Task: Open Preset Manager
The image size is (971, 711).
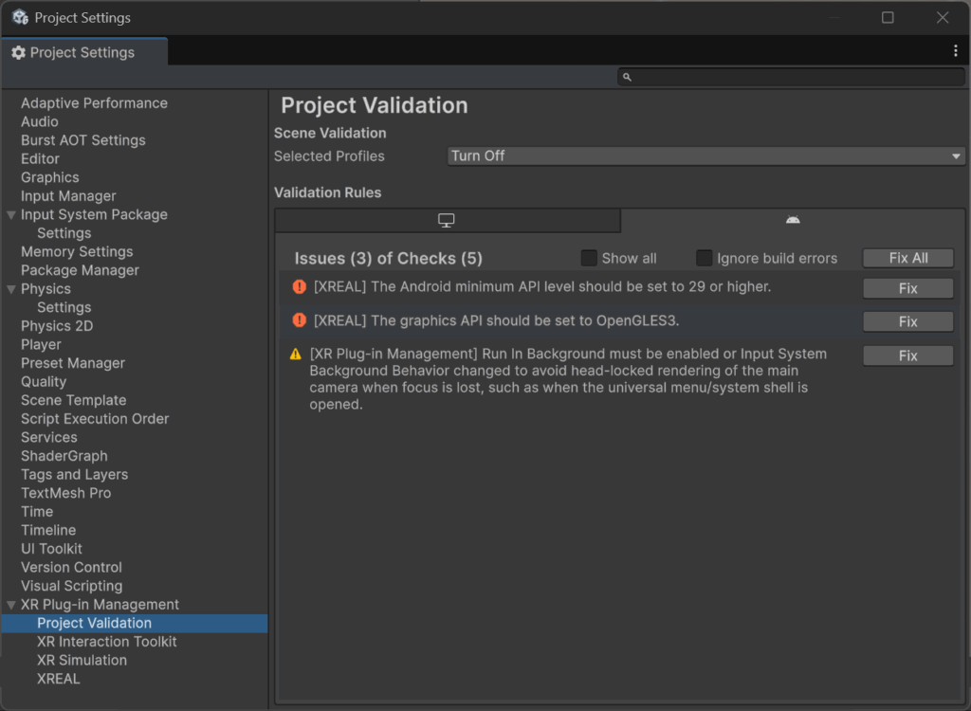Action: 73,363
